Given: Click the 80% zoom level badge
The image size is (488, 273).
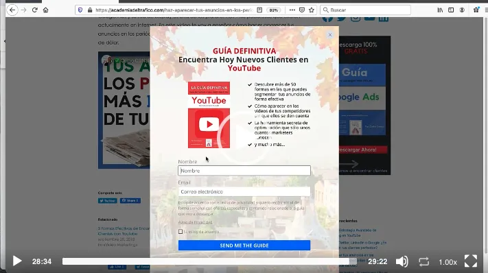Looking at the screenshot, I should click(274, 10).
